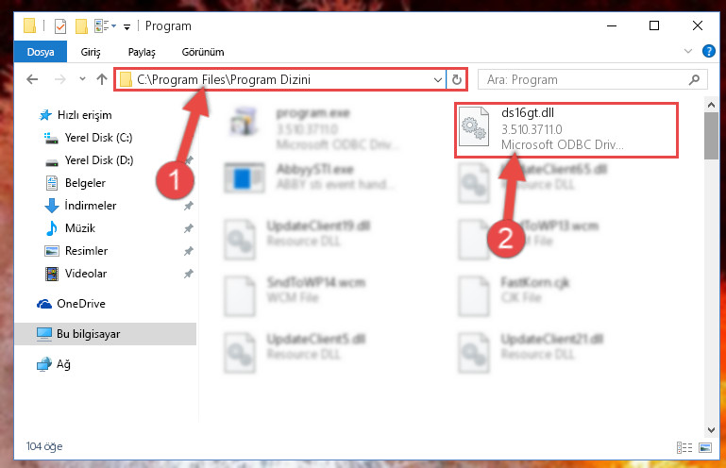Open İndirmeler in the navigation pane
Screen dimensions: 726x468
[91, 206]
